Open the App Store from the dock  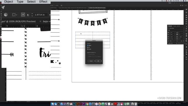(62, 104)
